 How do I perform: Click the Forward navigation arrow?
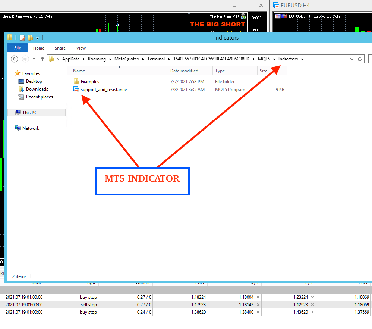pos(25,59)
